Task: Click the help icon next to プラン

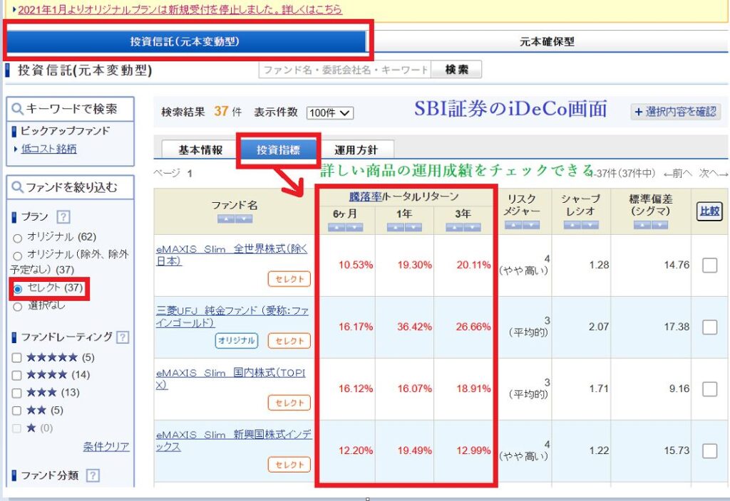Action: (63, 216)
